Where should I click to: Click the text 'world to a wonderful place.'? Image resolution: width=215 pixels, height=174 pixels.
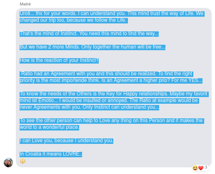tap(49, 127)
